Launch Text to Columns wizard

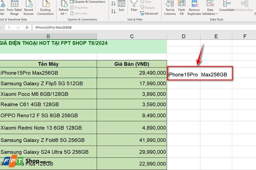coord(170,8)
